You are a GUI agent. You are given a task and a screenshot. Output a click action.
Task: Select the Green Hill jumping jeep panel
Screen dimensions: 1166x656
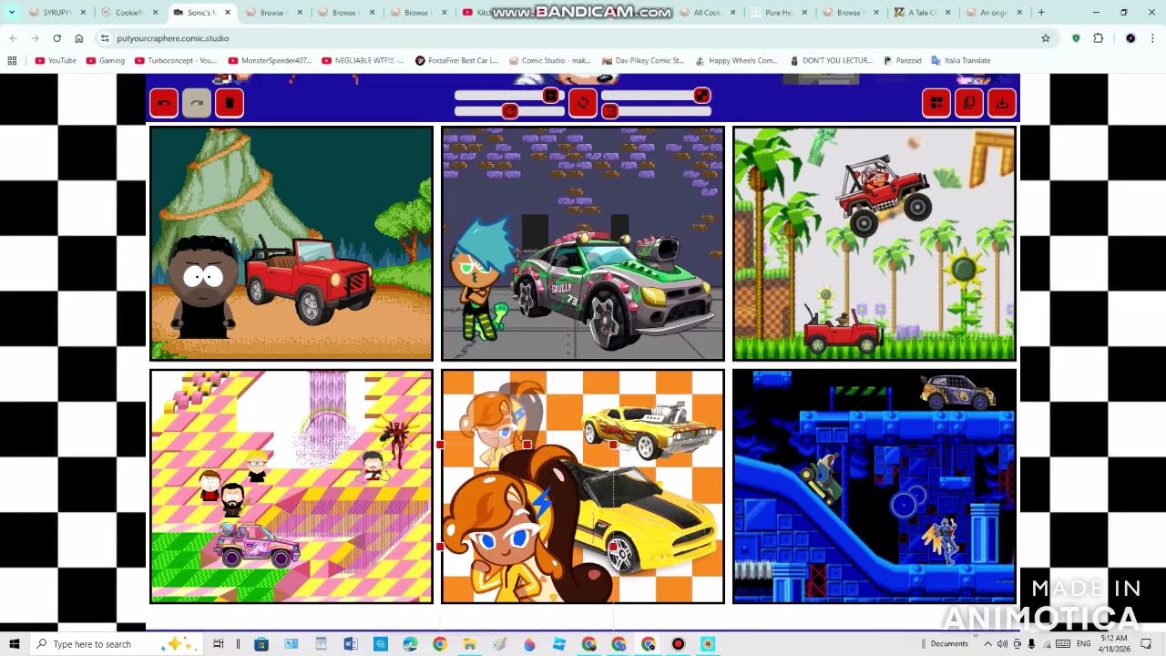tap(874, 243)
